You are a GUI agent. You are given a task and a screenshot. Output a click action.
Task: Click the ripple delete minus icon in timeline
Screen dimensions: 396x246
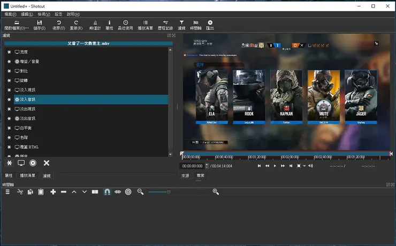pos(64,192)
